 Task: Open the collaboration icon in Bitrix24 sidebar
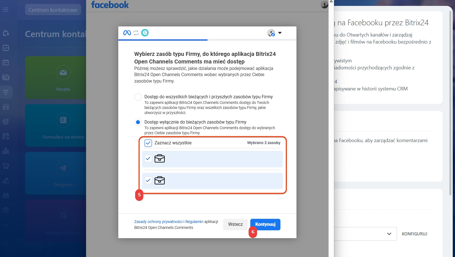pos(6,33)
